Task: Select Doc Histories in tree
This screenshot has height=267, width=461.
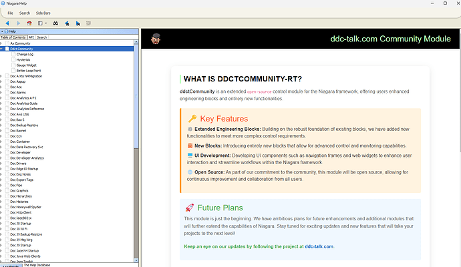Action: tap(19, 202)
